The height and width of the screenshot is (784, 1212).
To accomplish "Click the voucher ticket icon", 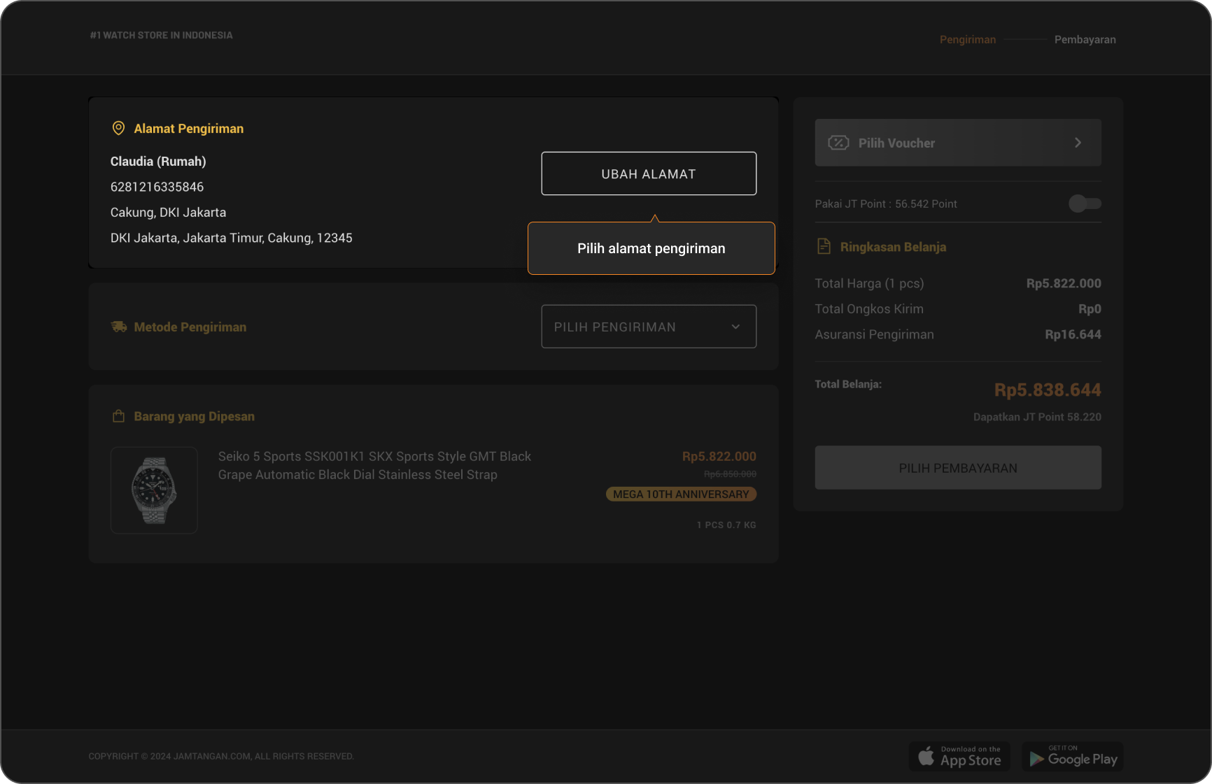I will 838,143.
